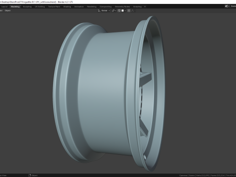
Task: Toggle the snap magnet button
Action: 119,11
